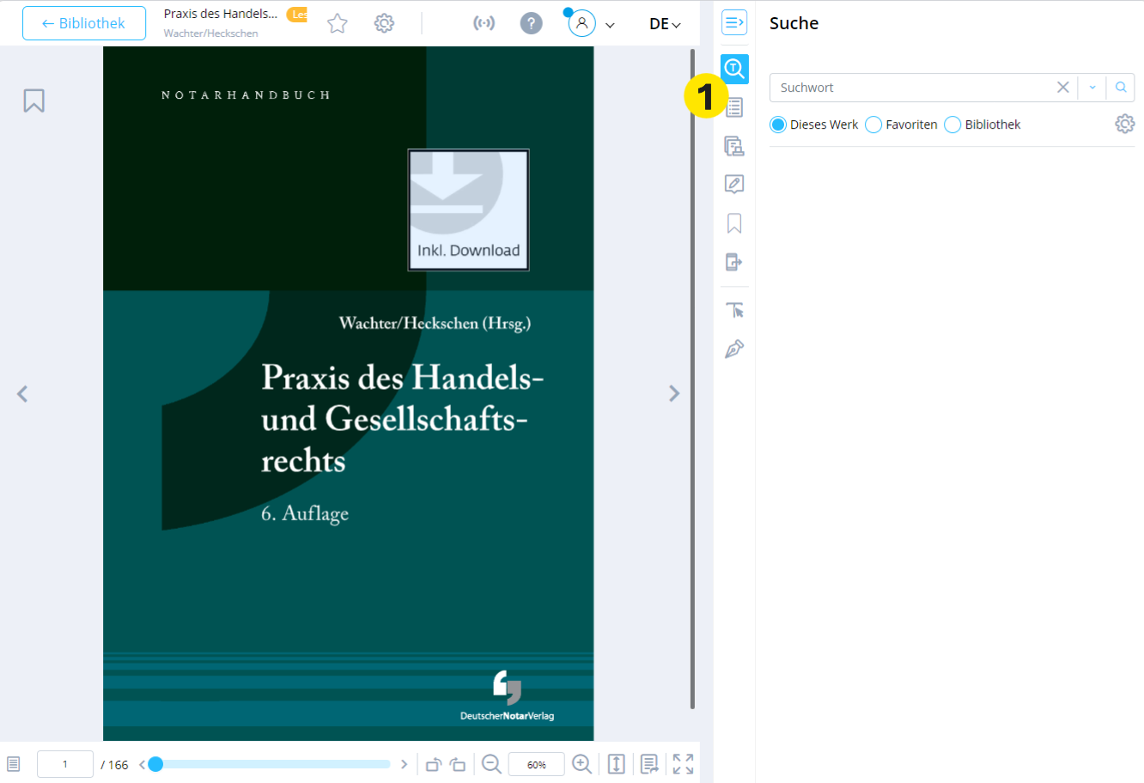Go back to Bibliothek
The image size is (1144, 783).
tap(84, 23)
